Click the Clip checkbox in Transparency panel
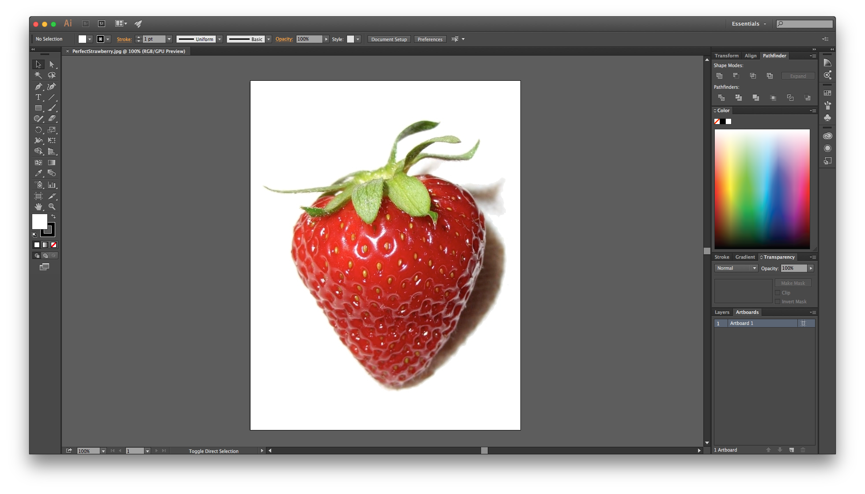 [x=777, y=293]
